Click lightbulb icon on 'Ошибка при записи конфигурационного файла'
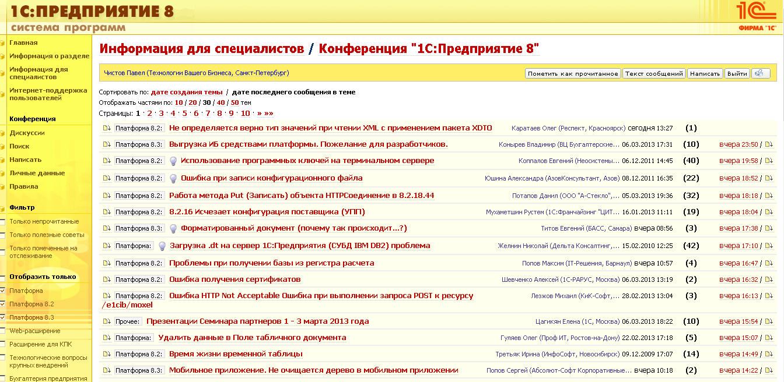This screenshot has height=382, width=784. (x=173, y=179)
